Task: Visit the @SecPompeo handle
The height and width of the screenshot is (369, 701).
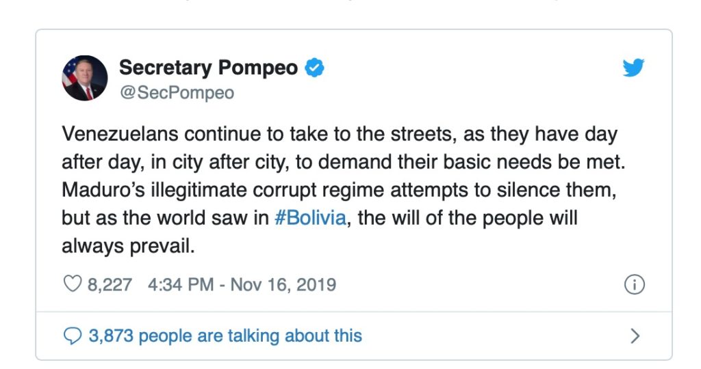Action: 177,93
